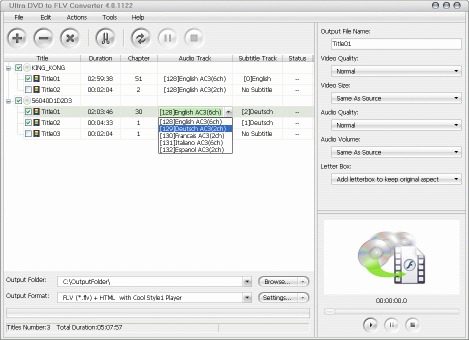
Task: Open the Trim scissors tool
Action: click(x=105, y=38)
